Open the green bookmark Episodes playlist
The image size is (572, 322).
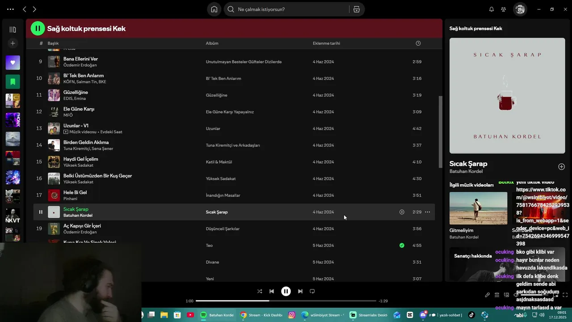(13, 82)
